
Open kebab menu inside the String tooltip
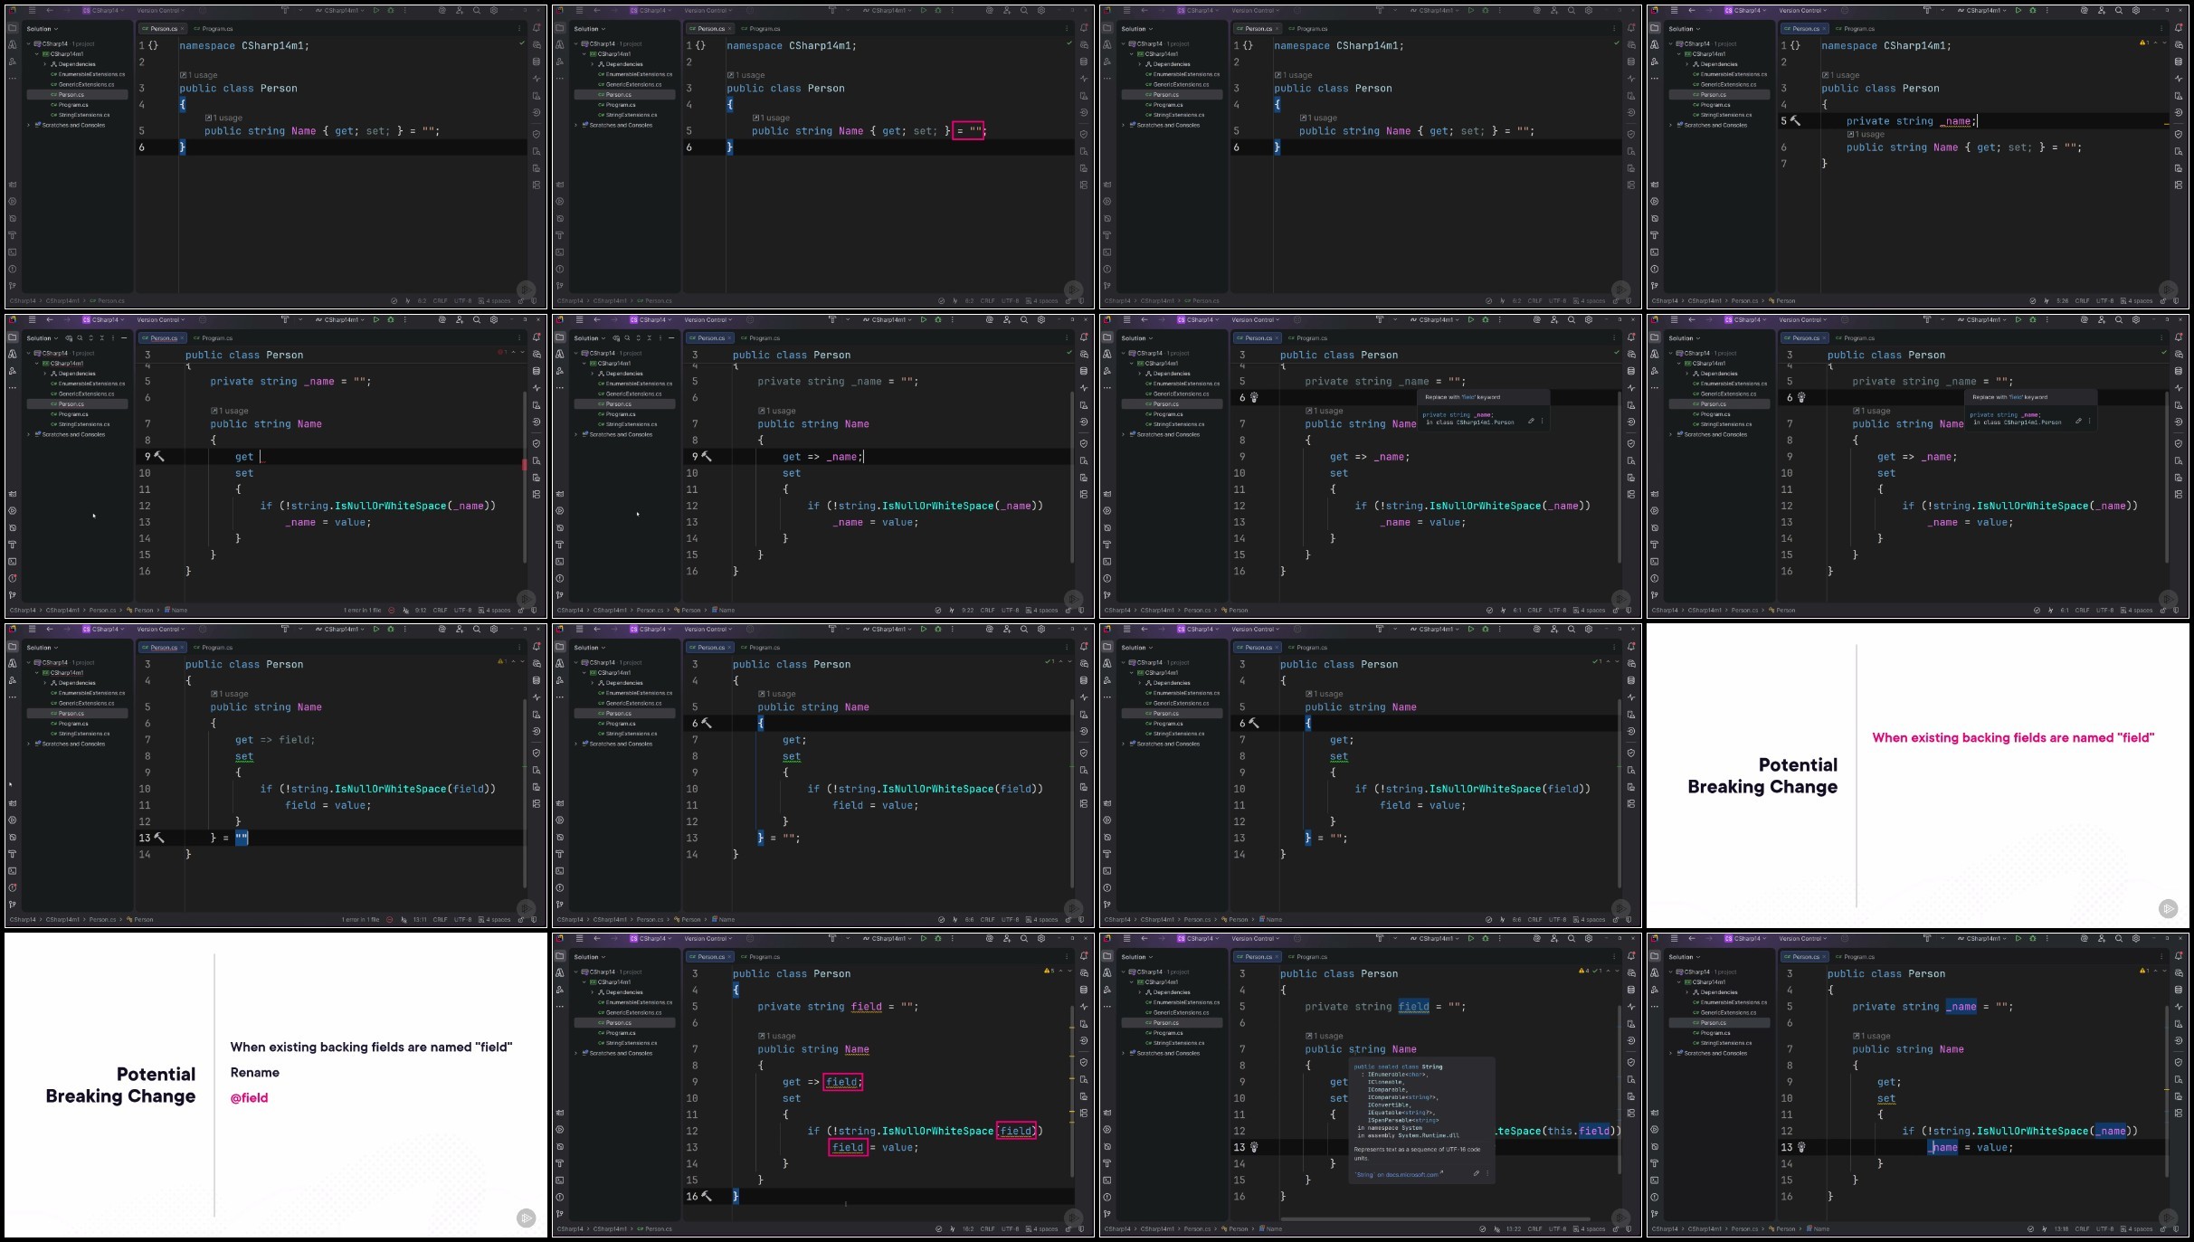[1486, 1173]
